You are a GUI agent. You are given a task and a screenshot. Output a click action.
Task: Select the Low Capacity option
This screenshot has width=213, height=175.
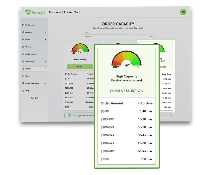[x=80, y=66]
